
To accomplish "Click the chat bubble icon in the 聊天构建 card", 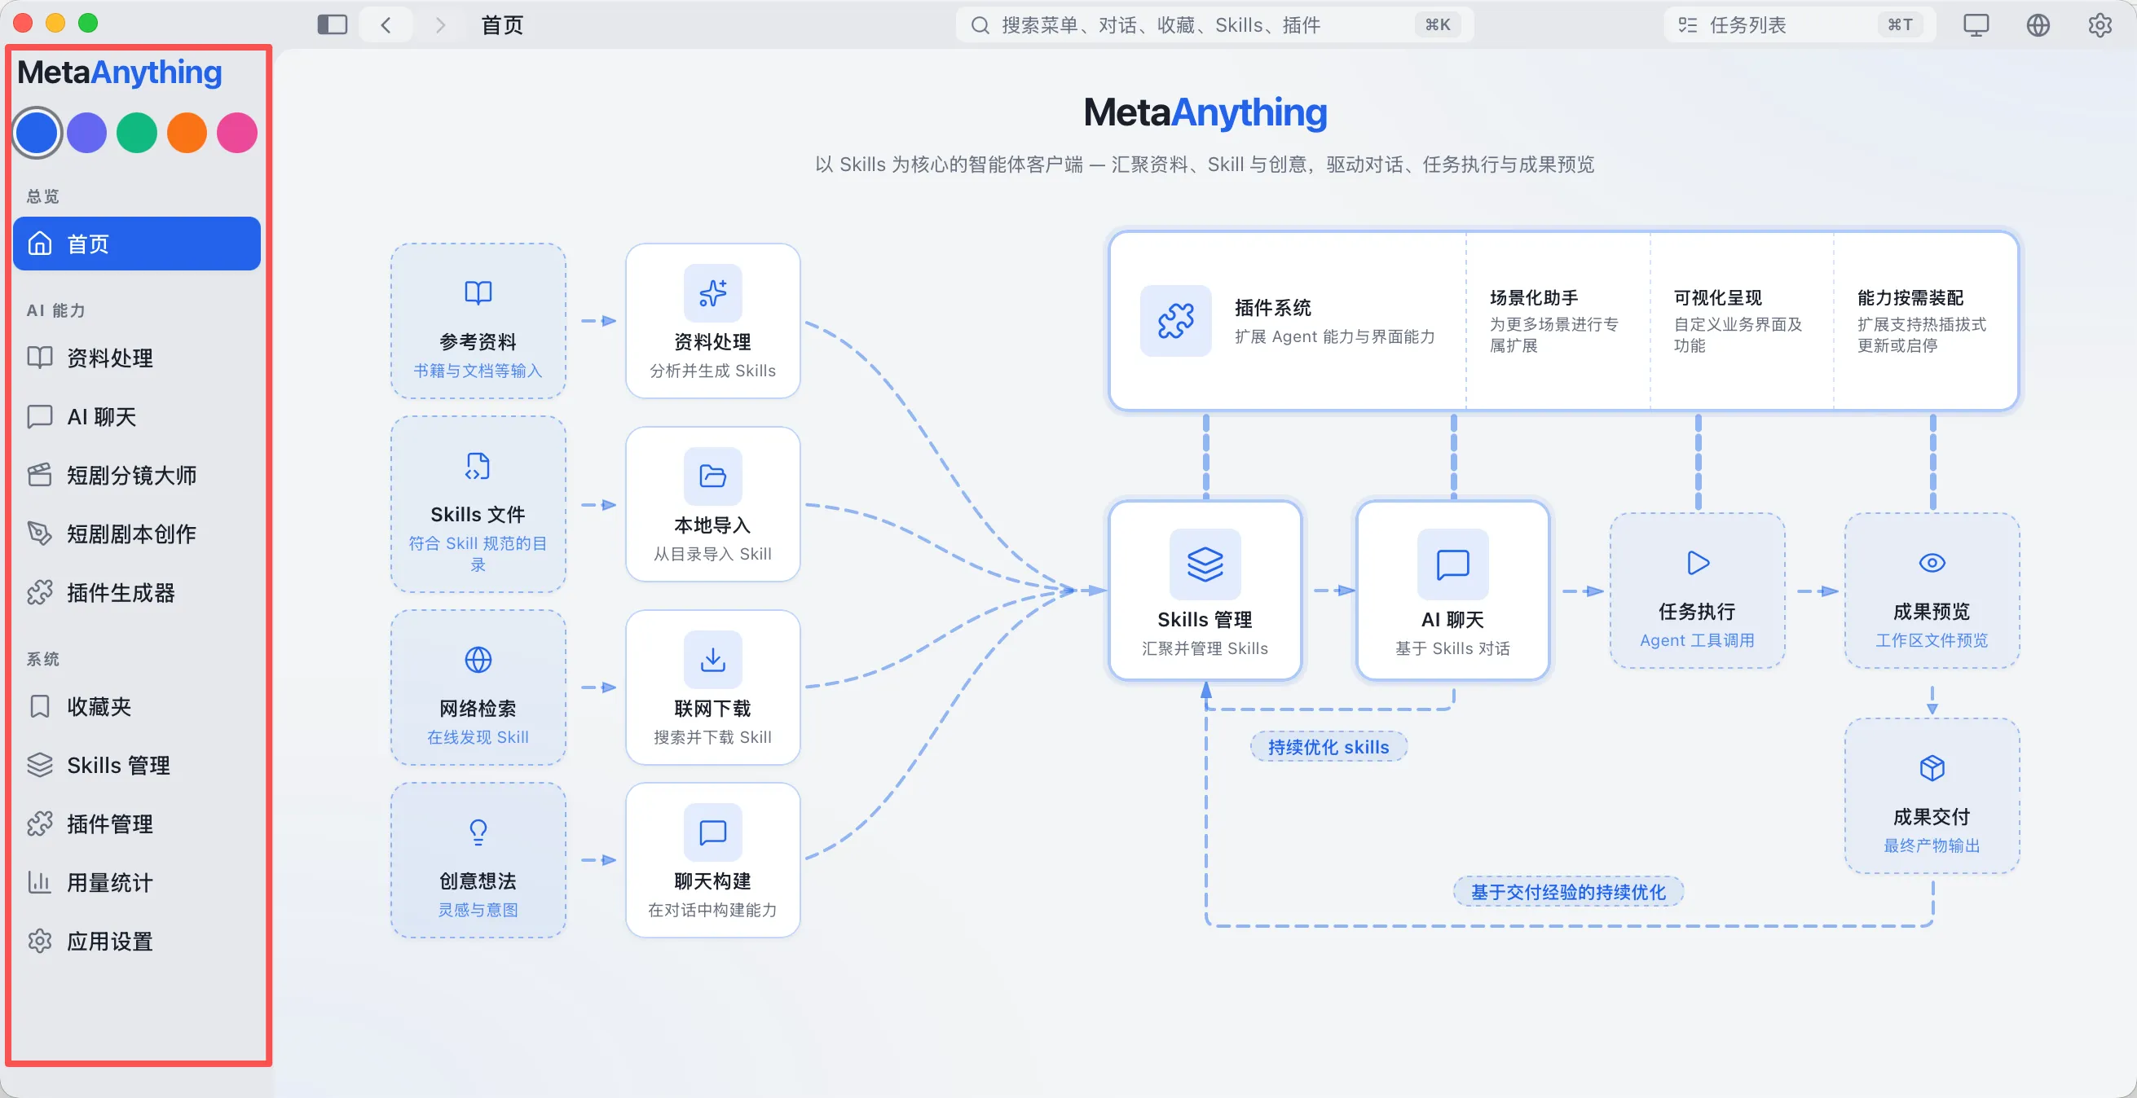I will 712,832.
